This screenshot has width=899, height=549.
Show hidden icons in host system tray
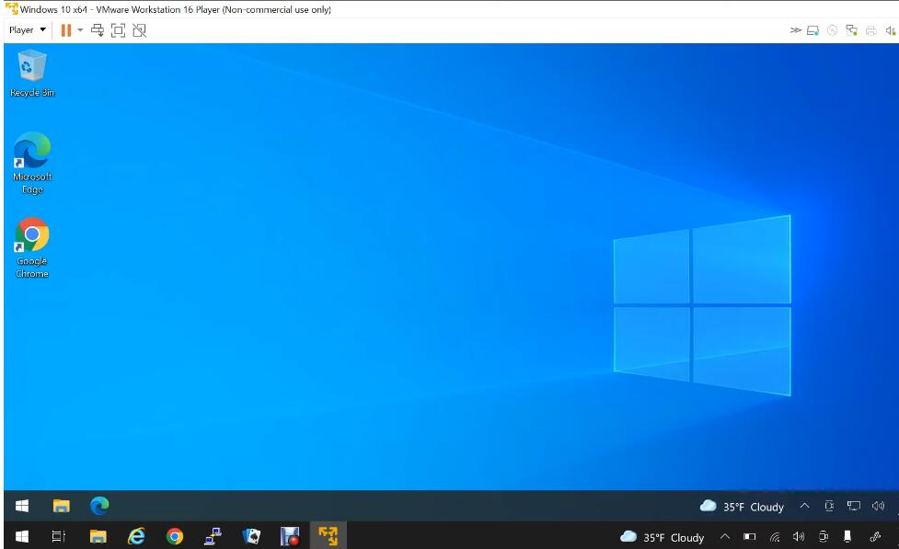tap(725, 537)
